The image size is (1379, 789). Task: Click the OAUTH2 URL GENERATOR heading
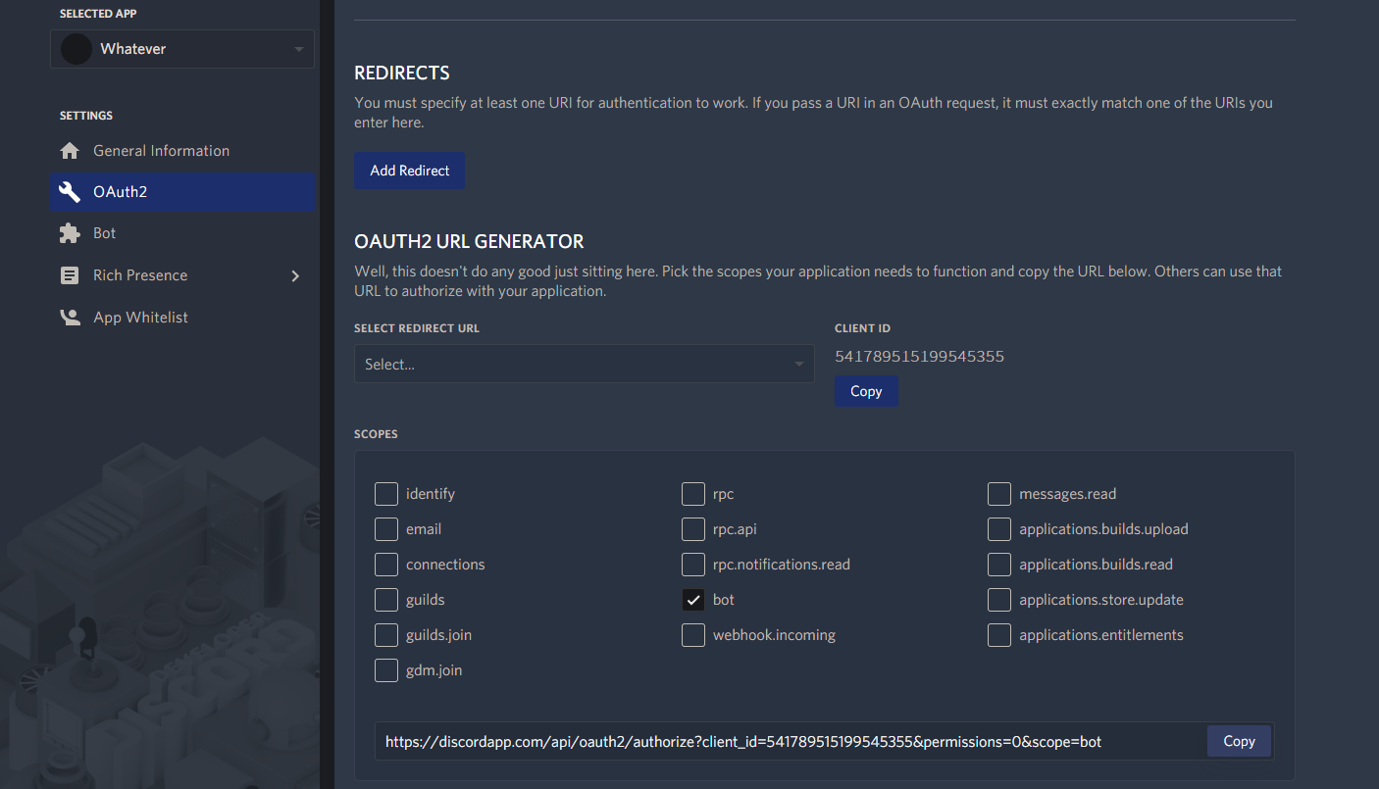click(469, 241)
